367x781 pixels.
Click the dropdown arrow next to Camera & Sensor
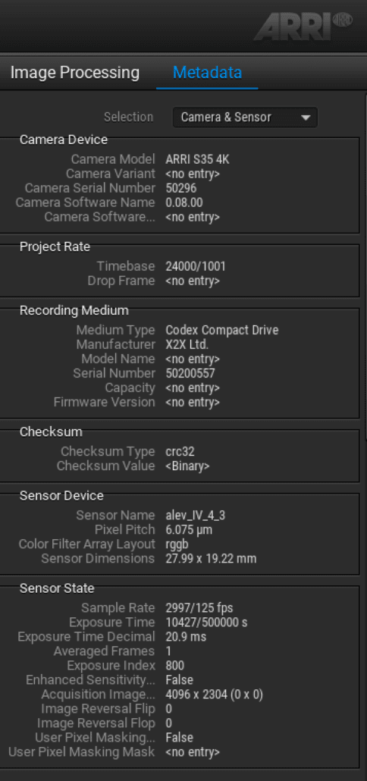[x=306, y=118]
